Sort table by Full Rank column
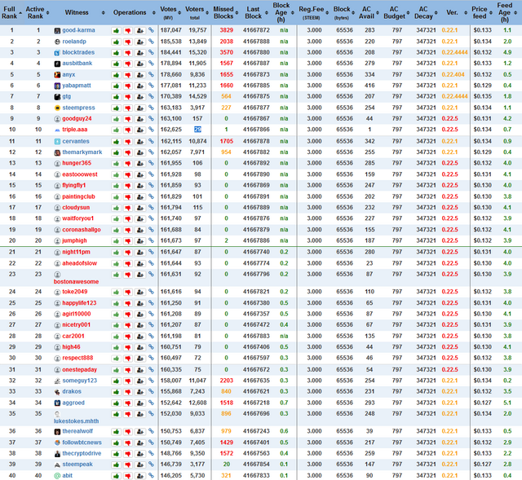This screenshot has width=522, height=480. point(11,13)
